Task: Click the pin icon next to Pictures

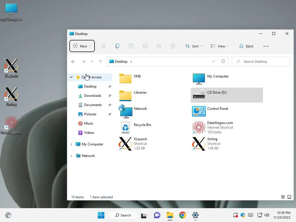Action: tap(110, 114)
